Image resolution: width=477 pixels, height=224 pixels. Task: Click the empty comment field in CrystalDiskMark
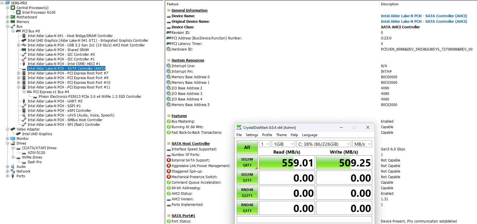(304, 220)
